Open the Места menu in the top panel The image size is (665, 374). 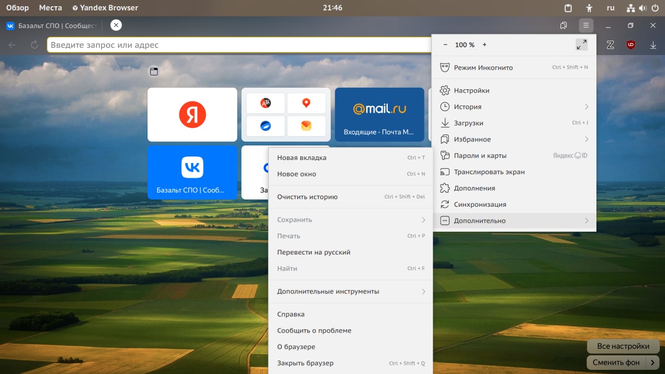50,8
